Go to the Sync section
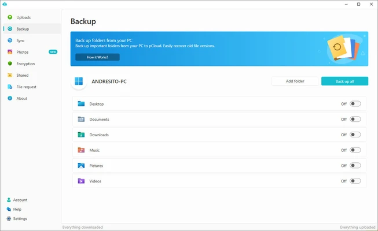 32,40
